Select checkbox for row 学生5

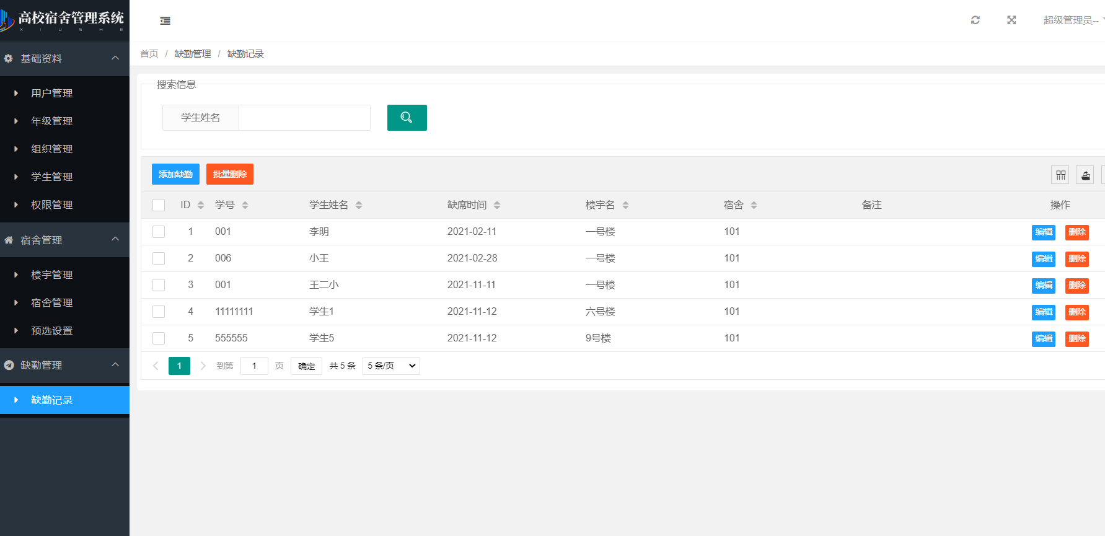(x=159, y=338)
